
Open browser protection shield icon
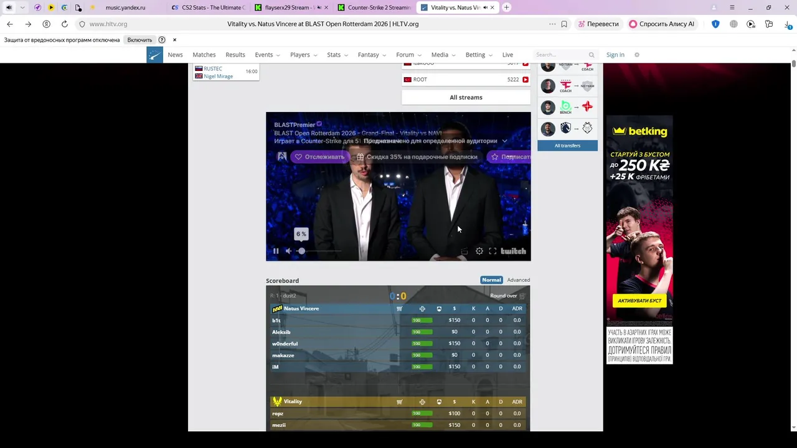pyautogui.click(x=715, y=24)
